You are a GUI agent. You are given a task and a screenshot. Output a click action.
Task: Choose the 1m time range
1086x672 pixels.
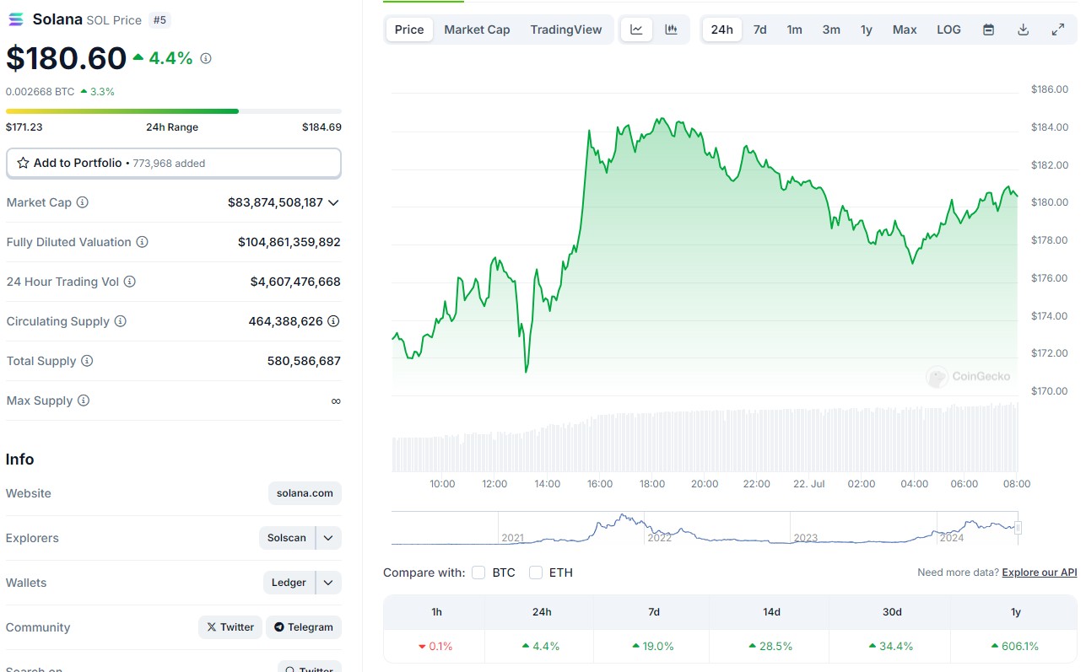(795, 30)
